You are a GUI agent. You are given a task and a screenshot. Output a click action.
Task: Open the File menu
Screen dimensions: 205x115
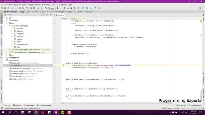2,5
